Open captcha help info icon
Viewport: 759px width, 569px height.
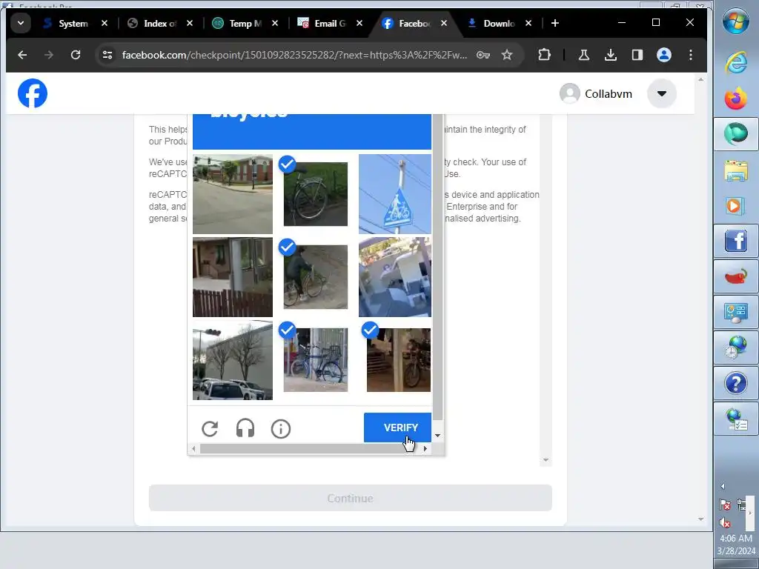281,428
